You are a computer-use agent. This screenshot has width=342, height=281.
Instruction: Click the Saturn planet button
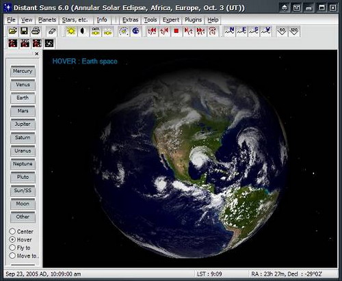pyautogui.click(x=23, y=137)
